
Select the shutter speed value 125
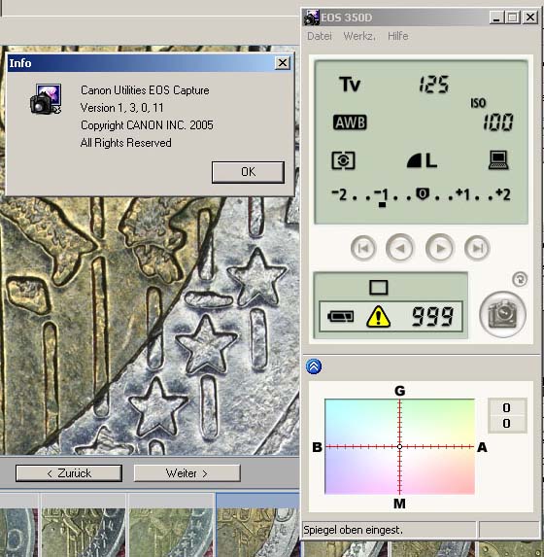434,85
